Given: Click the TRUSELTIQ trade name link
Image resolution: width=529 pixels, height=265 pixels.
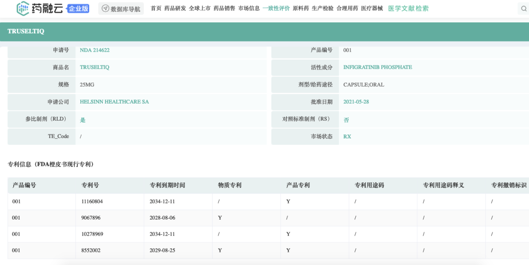Looking at the screenshot, I should 95,67.
